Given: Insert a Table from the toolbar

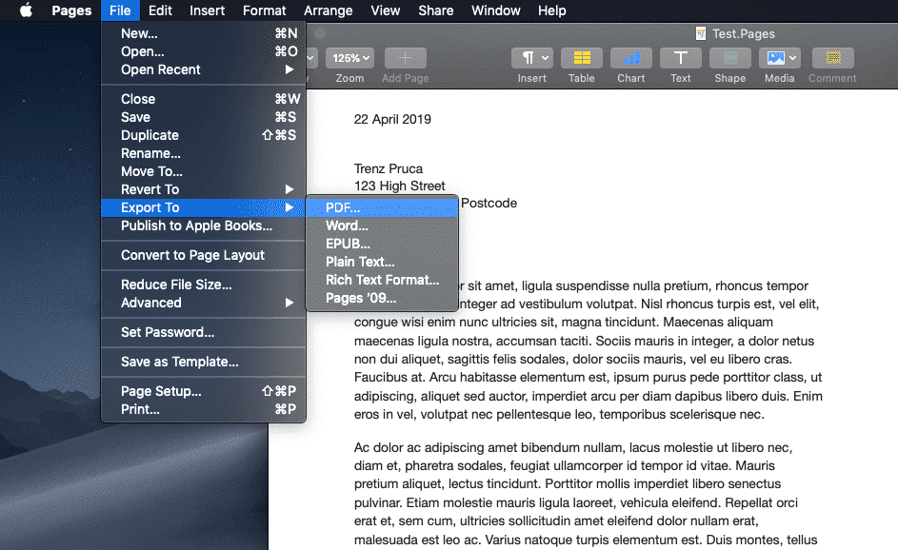Looking at the screenshot, I should [581, 58].
